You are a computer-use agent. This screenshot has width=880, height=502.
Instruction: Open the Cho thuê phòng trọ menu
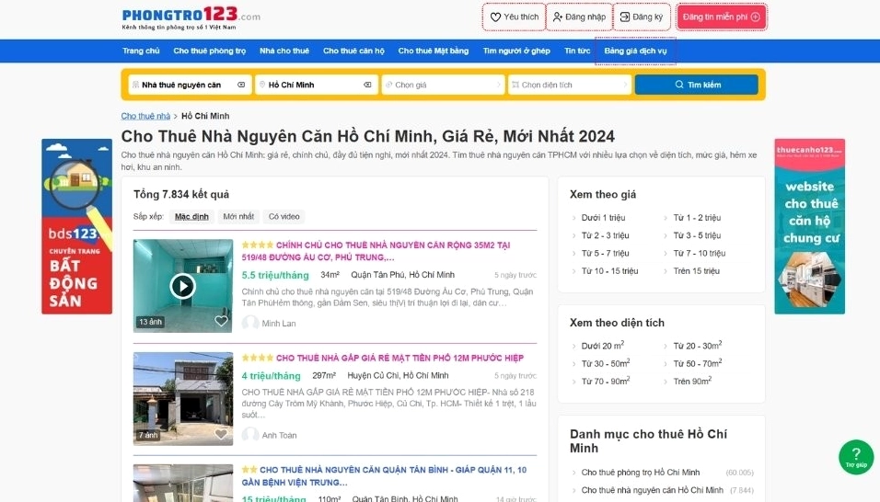point(209,51)
